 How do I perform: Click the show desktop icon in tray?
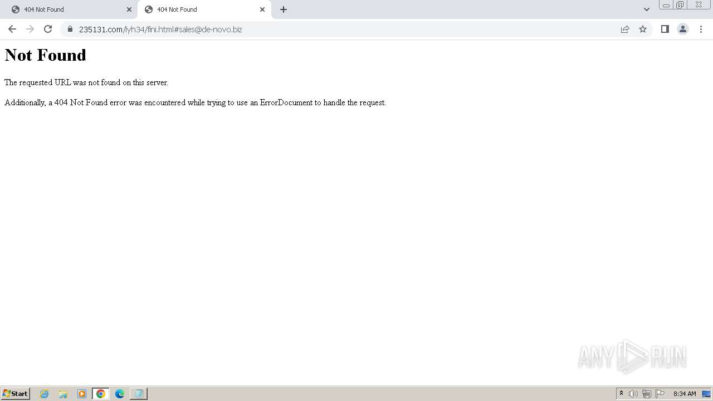click(x=706, y=394)
